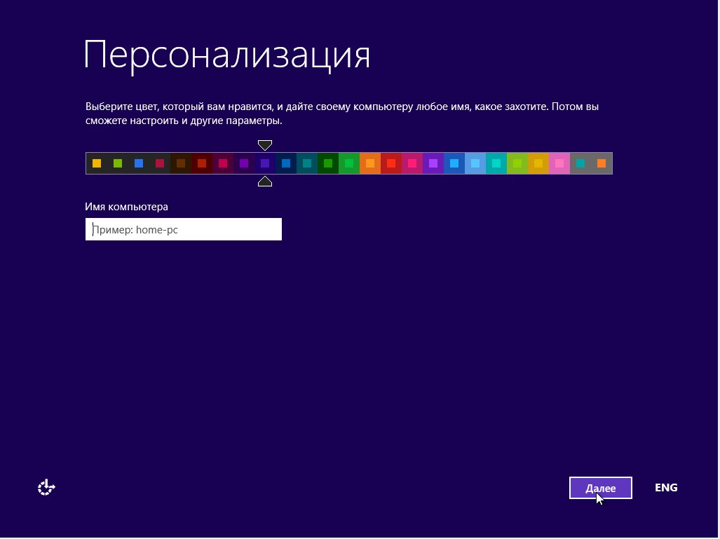This screenshot has width=720, height=539.
Task: Select the teal swatch on dark teal
Action: 307,164
